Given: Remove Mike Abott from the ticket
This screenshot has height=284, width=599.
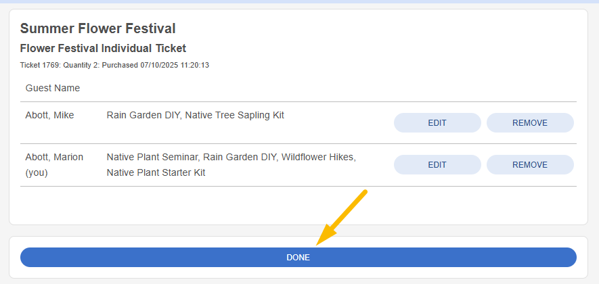Looking at the screenshot, I should click(530, 123).
